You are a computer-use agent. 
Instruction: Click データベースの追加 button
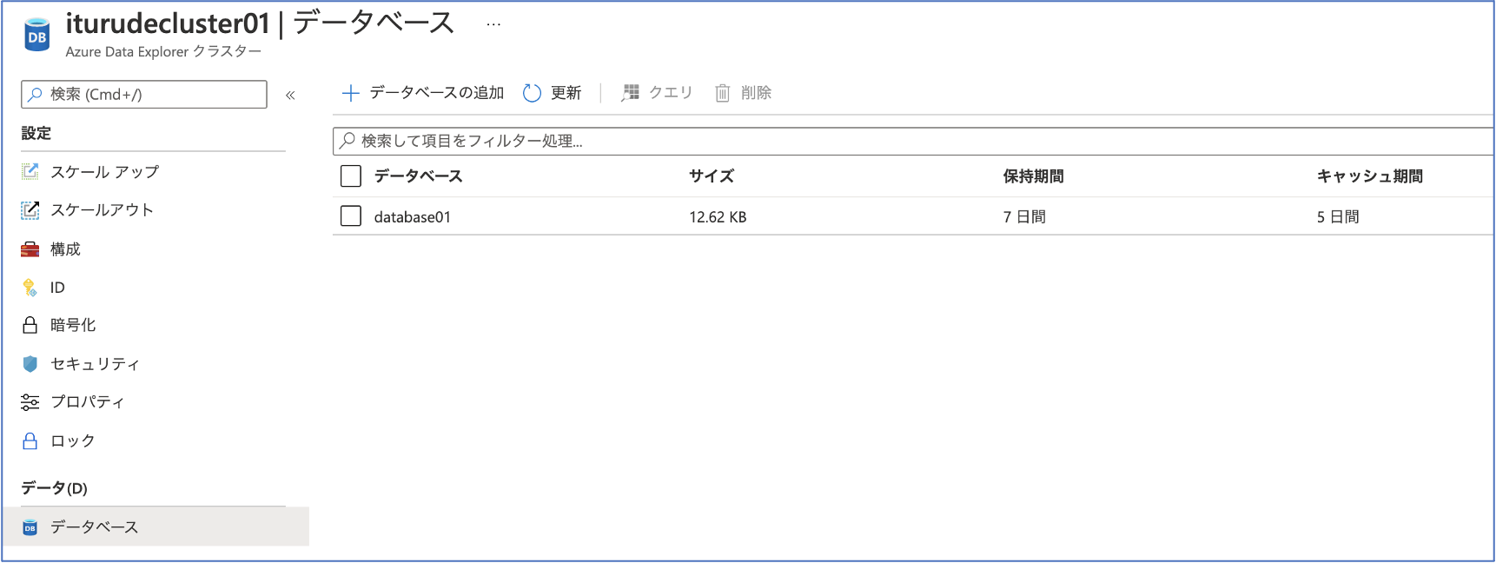pos(436,93)
